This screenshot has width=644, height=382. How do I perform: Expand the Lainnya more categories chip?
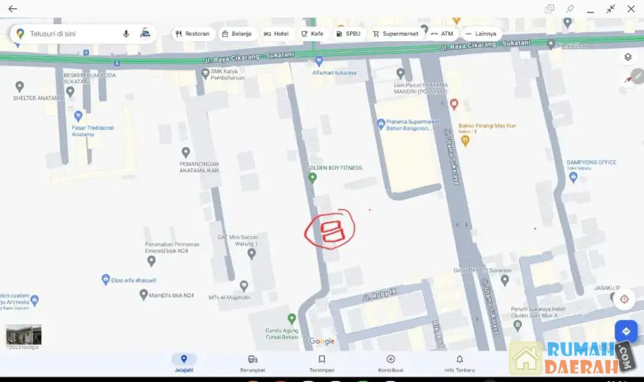[480, 33]
